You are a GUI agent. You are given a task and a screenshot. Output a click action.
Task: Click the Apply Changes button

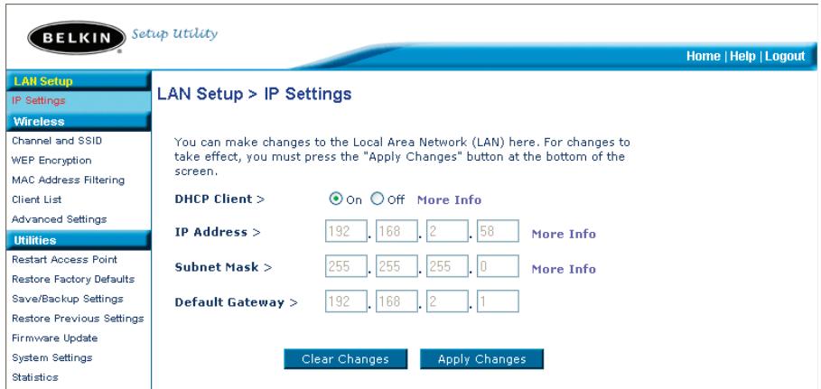[x=481, y=359]
